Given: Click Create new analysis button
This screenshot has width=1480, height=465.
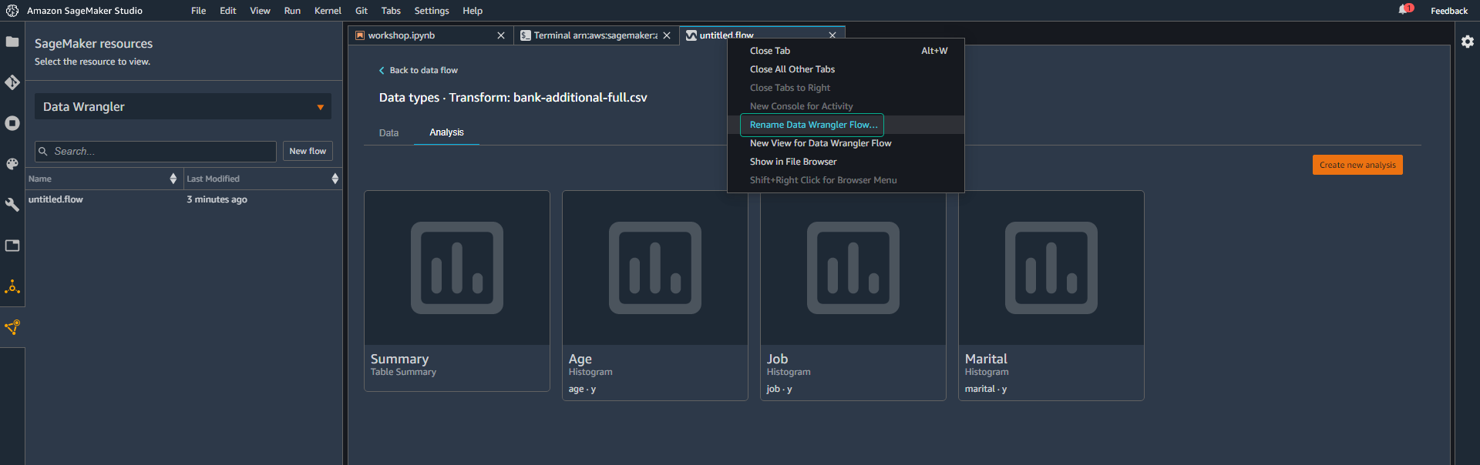Looking at the screenshot, I should tap(1357, 165).
